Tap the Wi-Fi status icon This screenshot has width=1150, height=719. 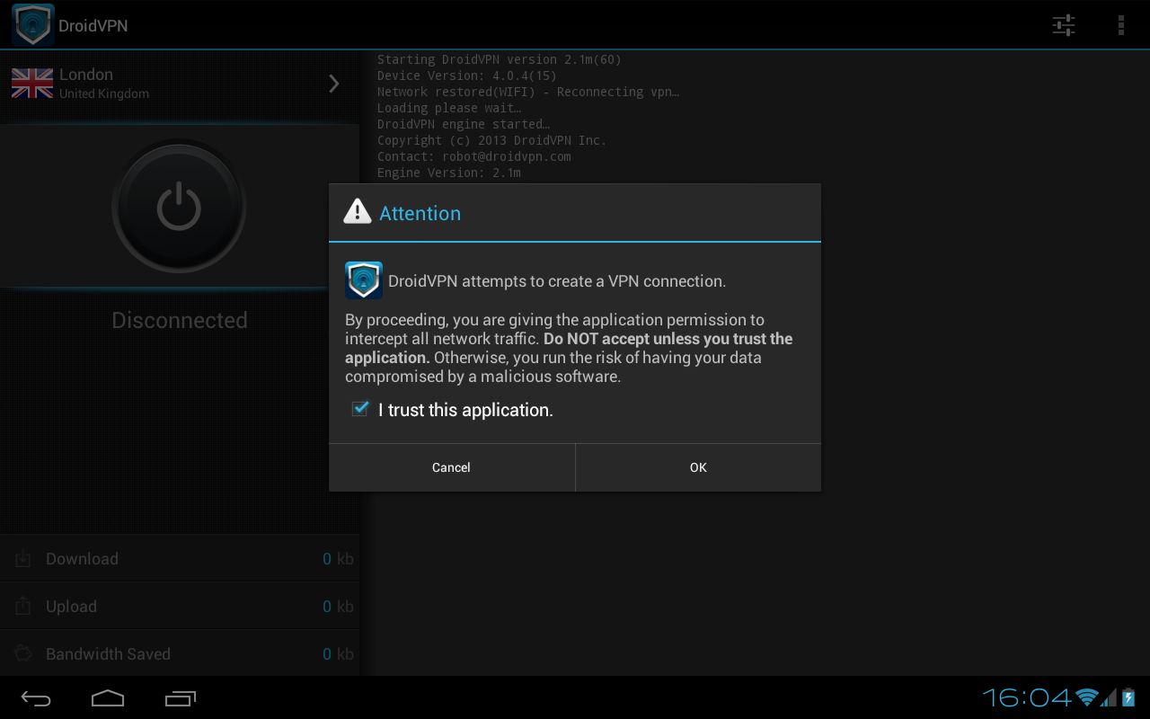[1088, 697]
